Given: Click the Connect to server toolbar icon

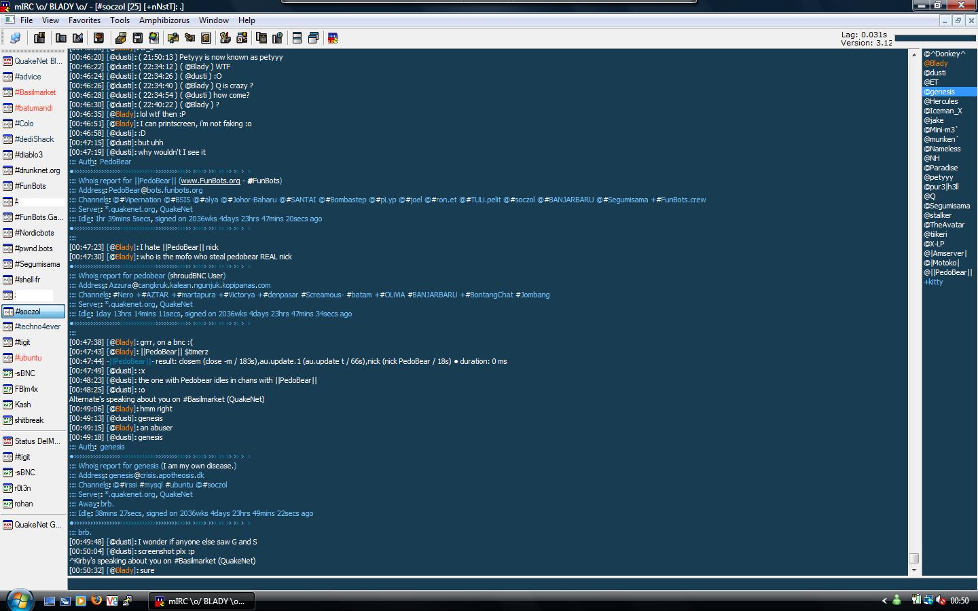Looking at the screenshot, I should coord(15,38).
